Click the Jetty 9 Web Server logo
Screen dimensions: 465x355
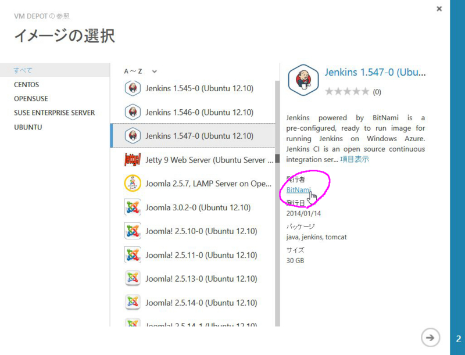point(133,160)
